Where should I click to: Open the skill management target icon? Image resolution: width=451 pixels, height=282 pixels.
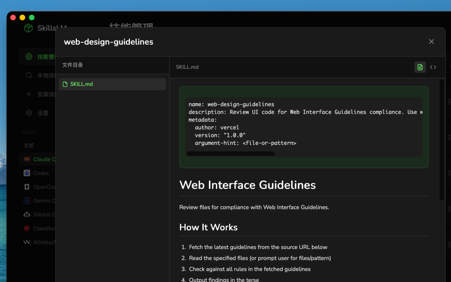click(x=29, y=57)
